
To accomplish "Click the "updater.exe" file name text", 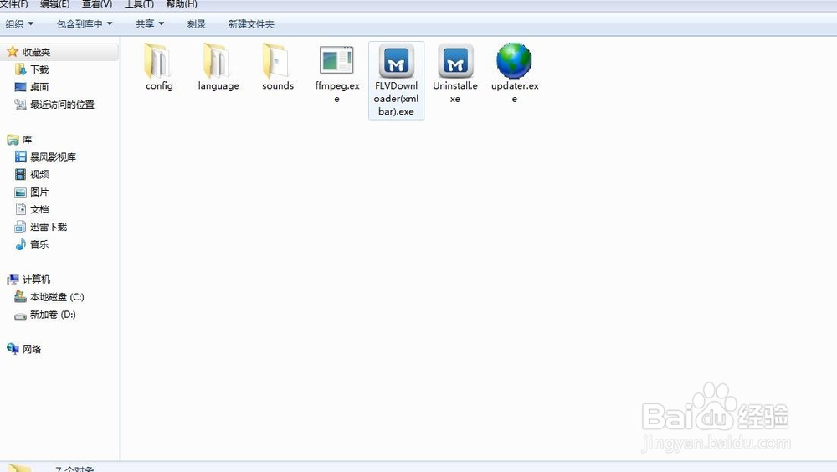I will [515, 92].
